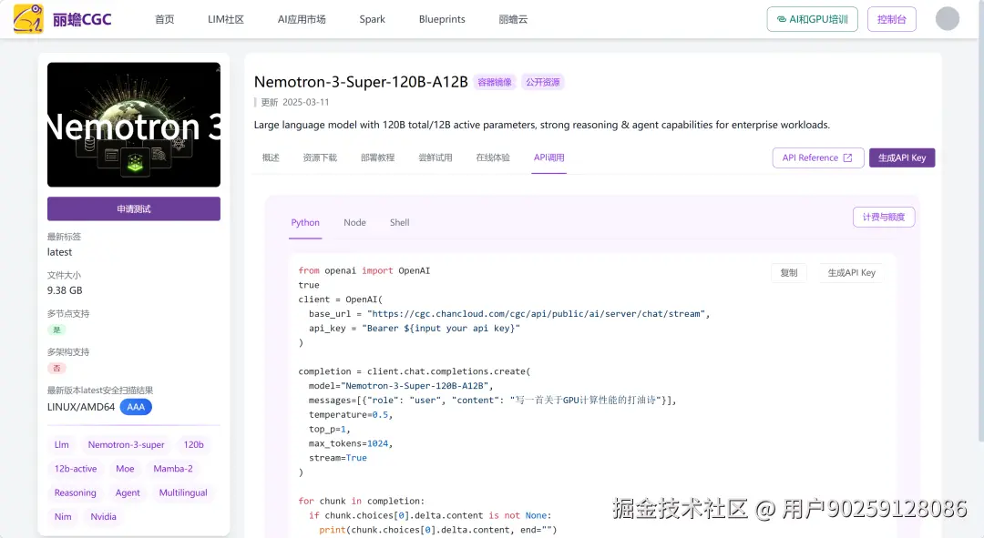Click the LINUX/AMD64 text
Screen dimensions: 984x538
[81, 407]
